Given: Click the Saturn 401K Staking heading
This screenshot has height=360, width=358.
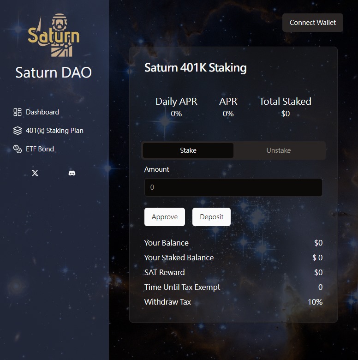Looking at the screenshot, I should tap(196, 68).
